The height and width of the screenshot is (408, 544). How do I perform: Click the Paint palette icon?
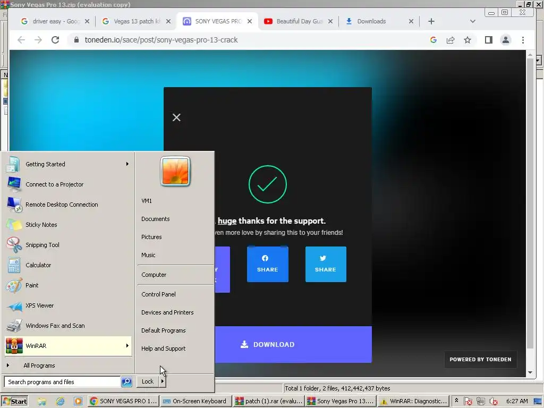(14, 285)
